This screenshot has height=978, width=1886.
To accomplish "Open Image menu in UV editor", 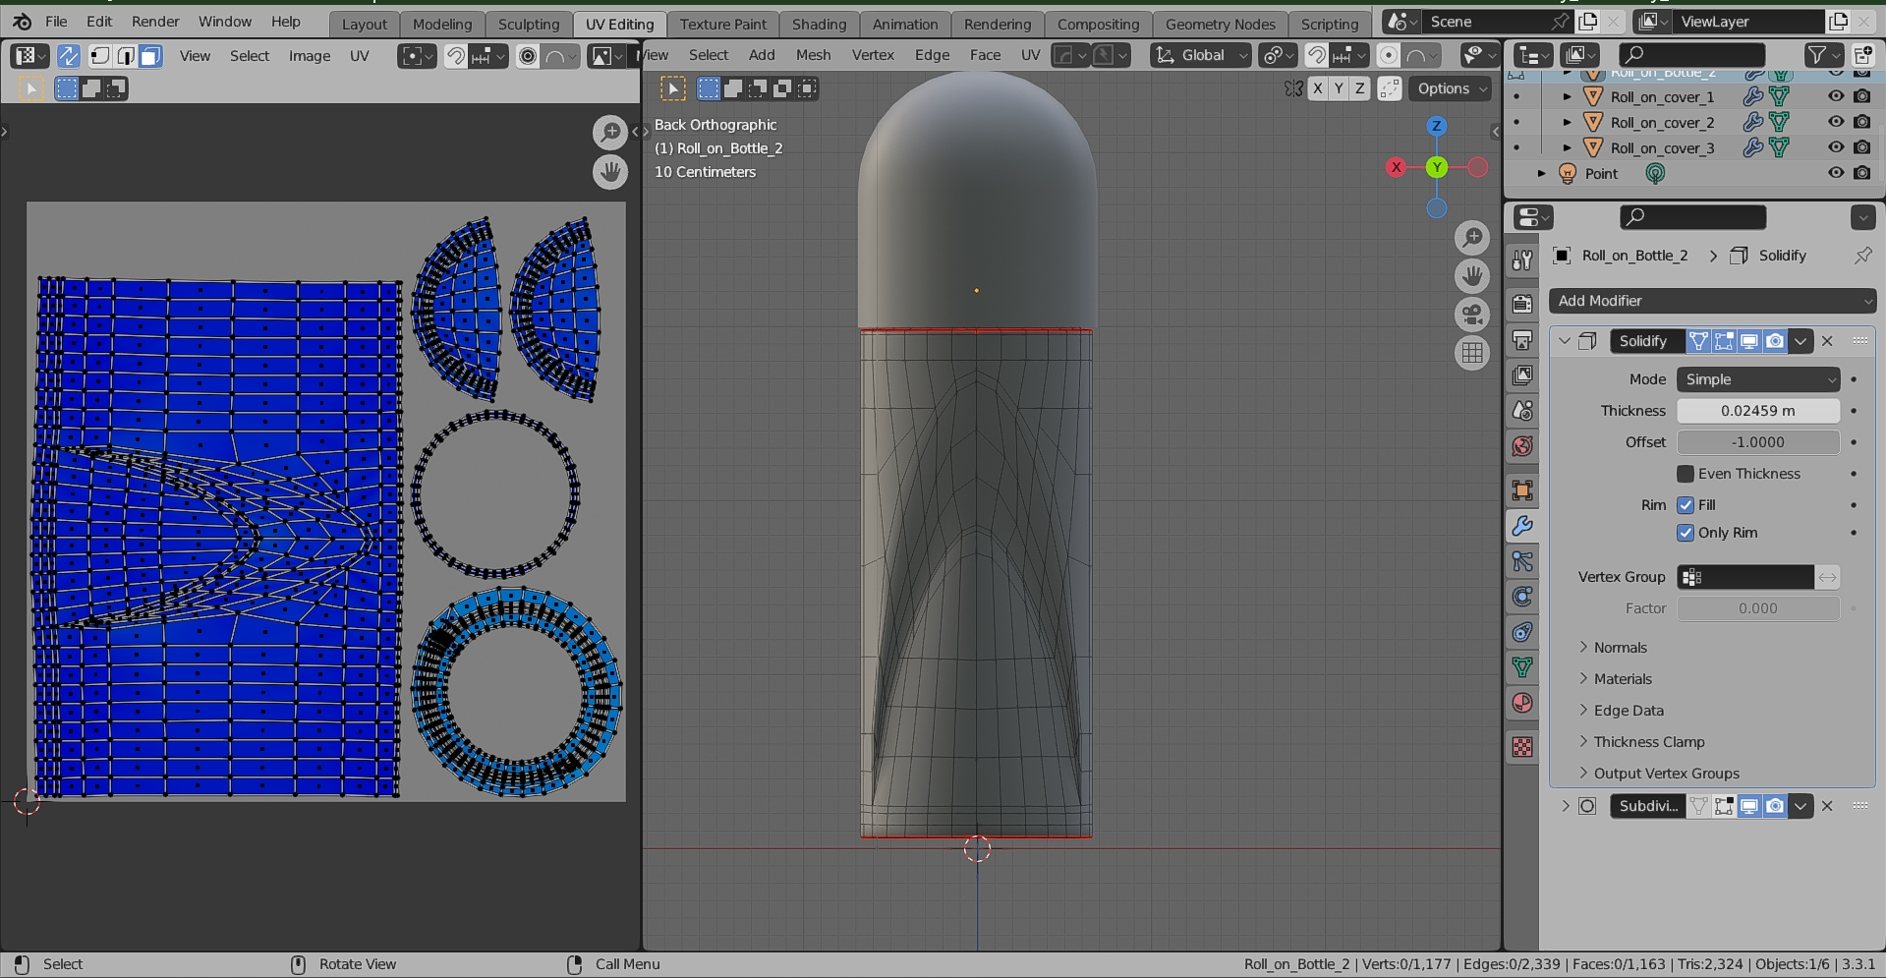I will [310, 56].
